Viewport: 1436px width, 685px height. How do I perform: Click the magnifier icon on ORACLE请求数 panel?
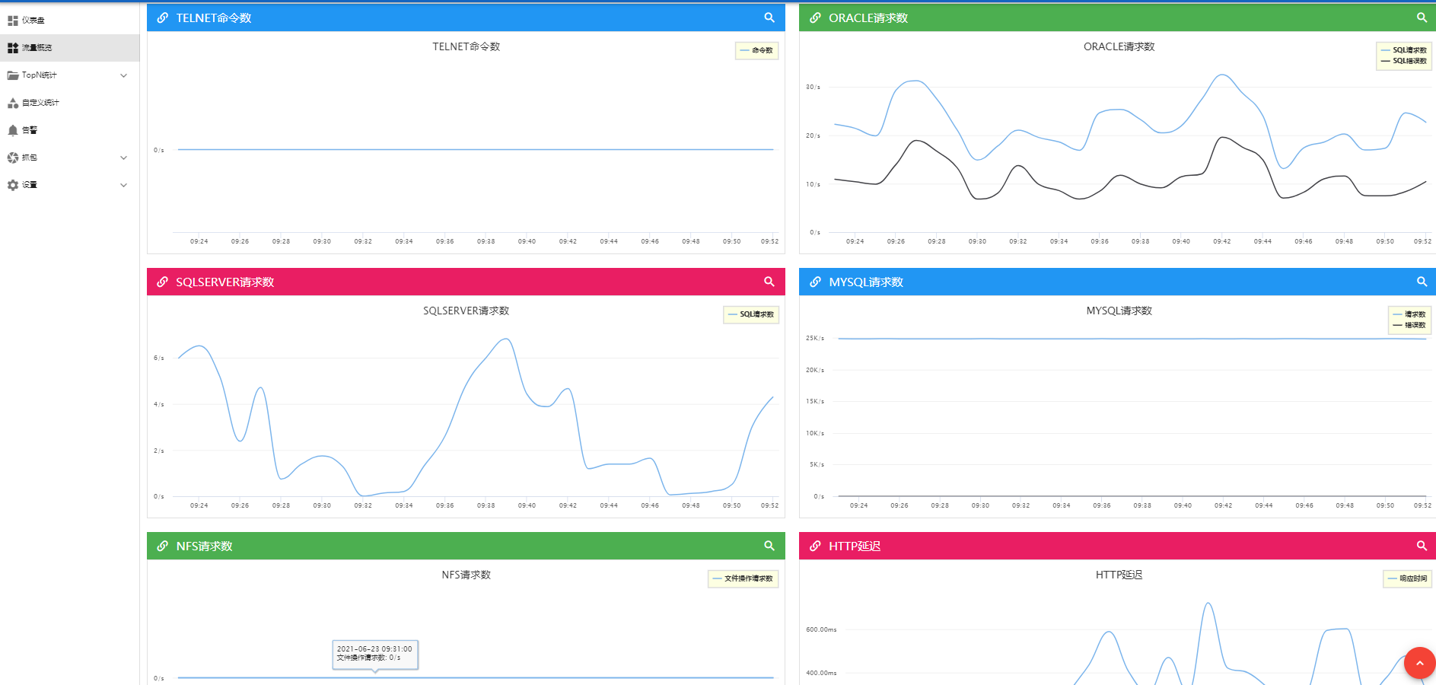pyautogui.click(x=1422, y=18)
